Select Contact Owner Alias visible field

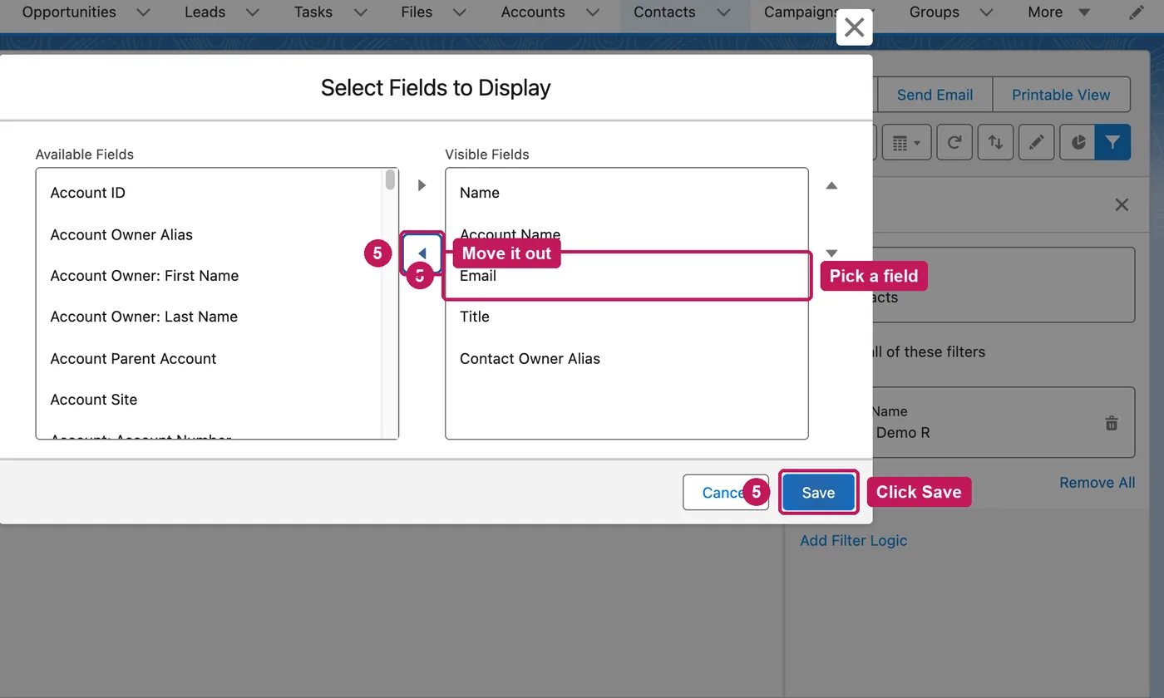(x=627, y=358)
